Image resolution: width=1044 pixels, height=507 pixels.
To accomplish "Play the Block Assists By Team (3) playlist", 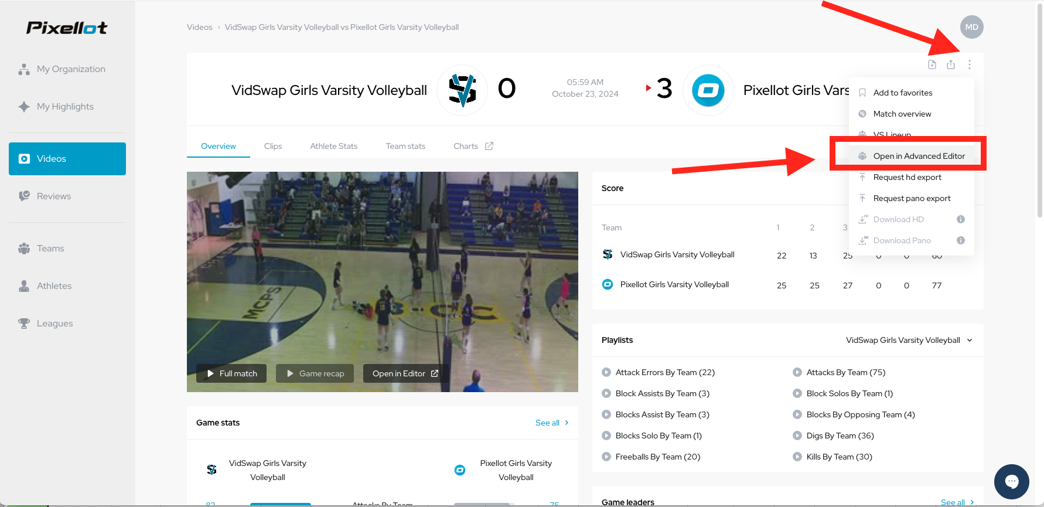I will coord(656,393).
